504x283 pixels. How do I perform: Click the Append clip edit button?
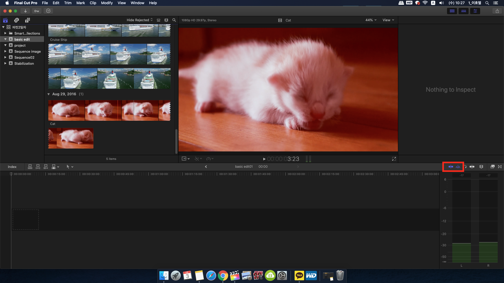click(x=46, y=167)
